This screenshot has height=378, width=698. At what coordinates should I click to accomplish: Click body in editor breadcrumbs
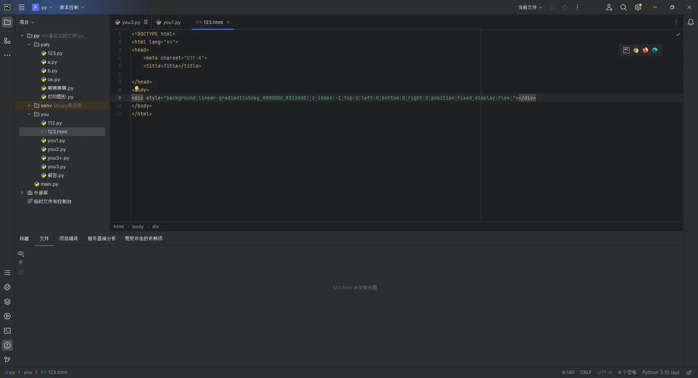pyautogui.click(x=138, y=226)
